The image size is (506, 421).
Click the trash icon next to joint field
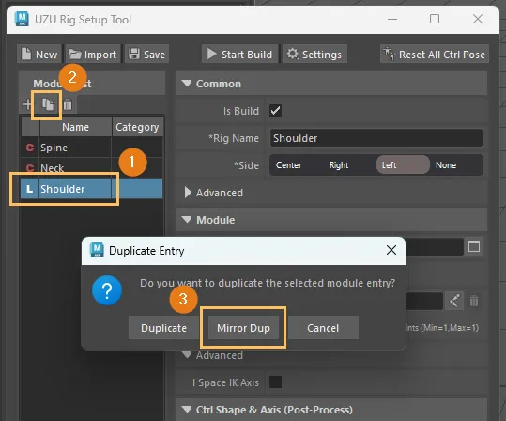(x=474, y=301)
